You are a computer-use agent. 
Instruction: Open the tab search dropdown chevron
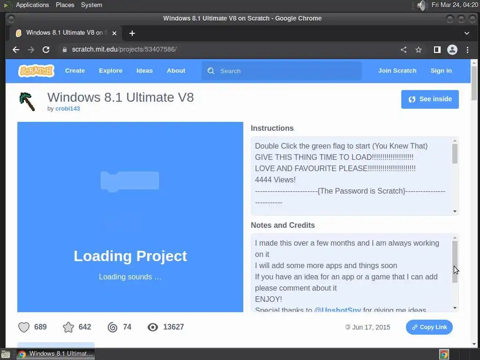(467, 33)
